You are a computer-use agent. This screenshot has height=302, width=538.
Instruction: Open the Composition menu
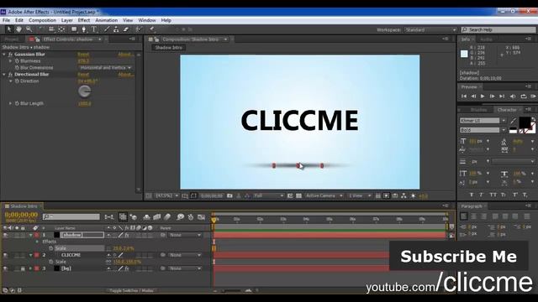tap(42, 20)
